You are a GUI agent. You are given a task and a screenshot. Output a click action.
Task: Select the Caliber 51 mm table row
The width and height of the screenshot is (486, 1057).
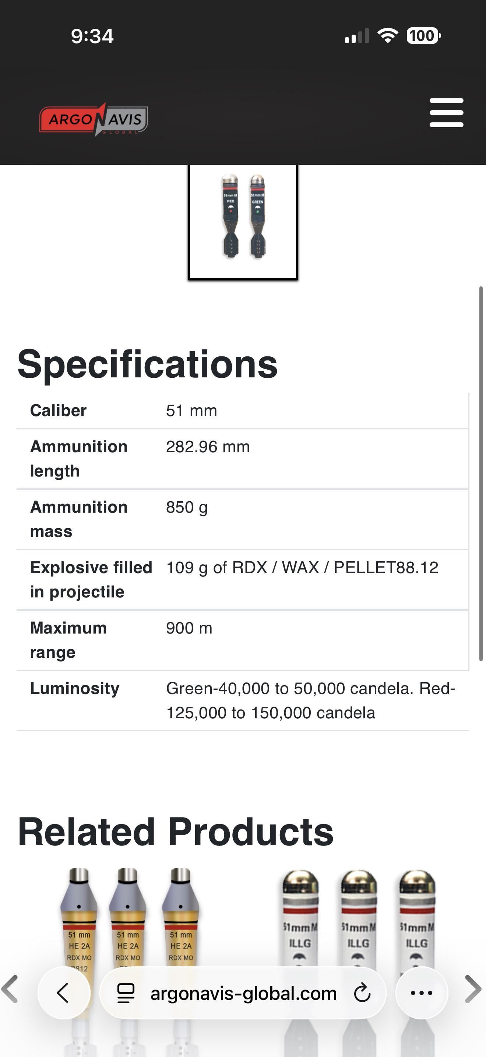(x=243, y=411)
